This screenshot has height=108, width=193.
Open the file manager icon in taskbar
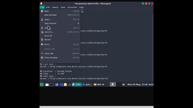(47, 85)
